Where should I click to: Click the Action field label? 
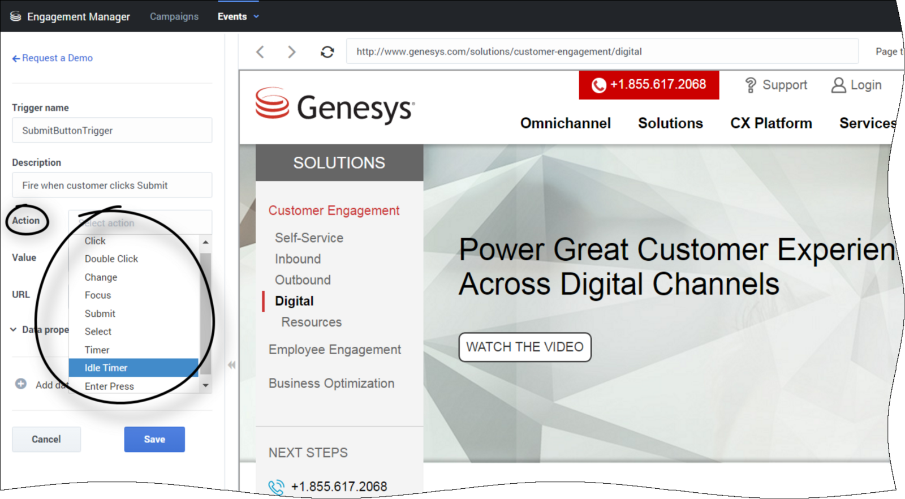pyautogui.click(x=26, y=221)
